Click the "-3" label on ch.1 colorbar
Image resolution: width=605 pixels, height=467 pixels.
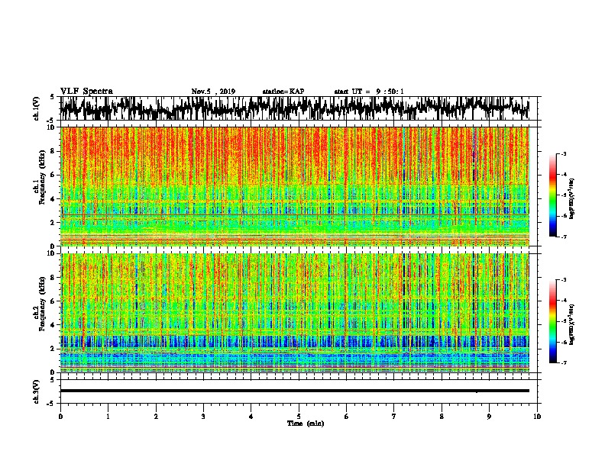pos(564,153)
